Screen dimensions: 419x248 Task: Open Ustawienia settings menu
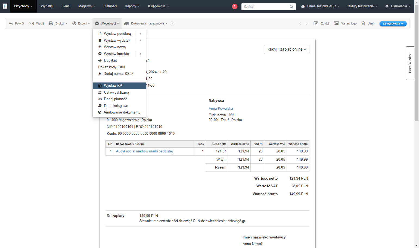coord(398,6)
